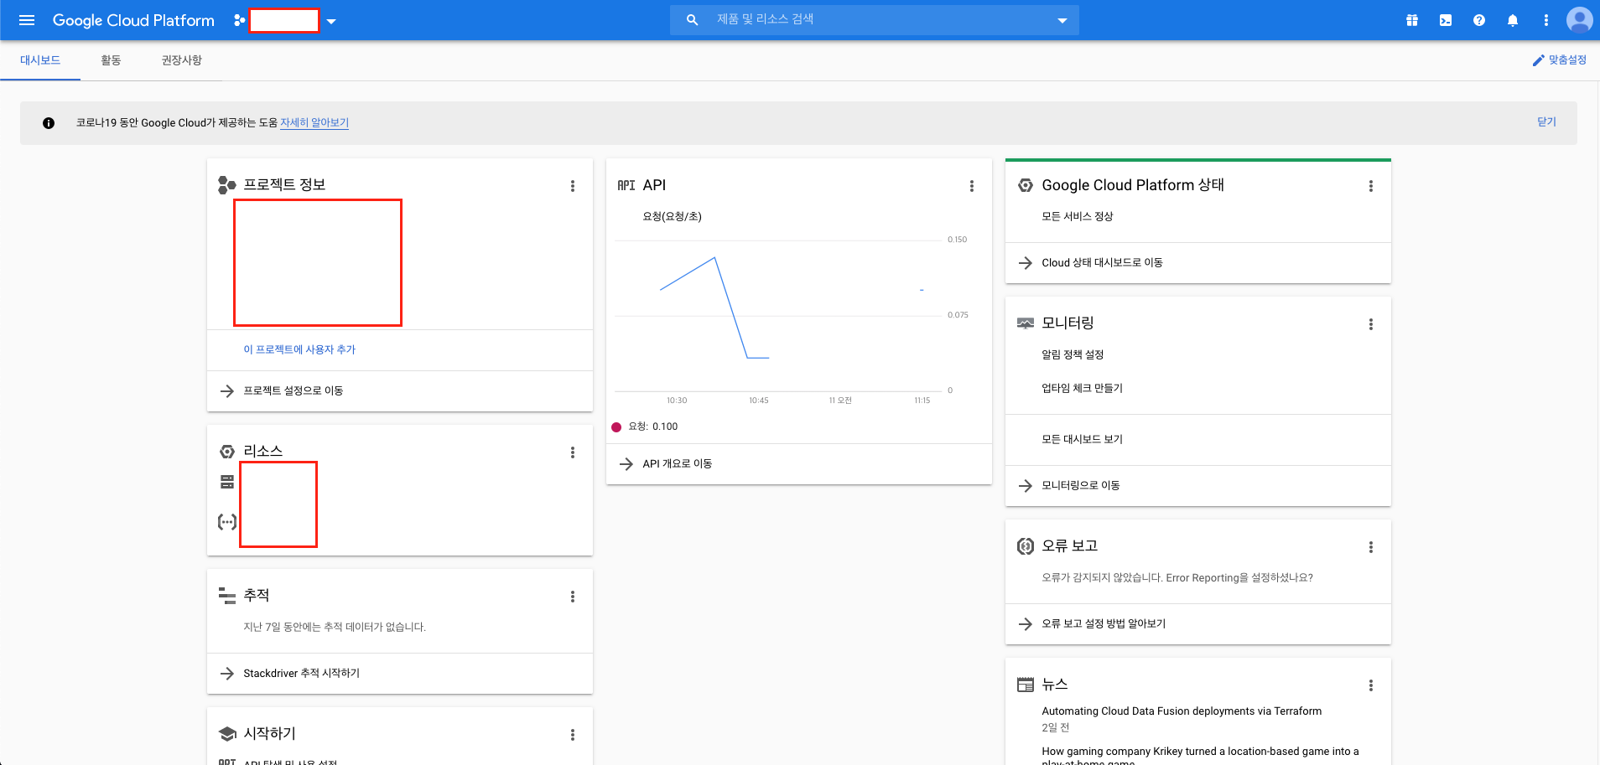Screen dimensions: 1600x765
Task: Dismiss the banner with 닫기
Action: tap(1546, 121)
